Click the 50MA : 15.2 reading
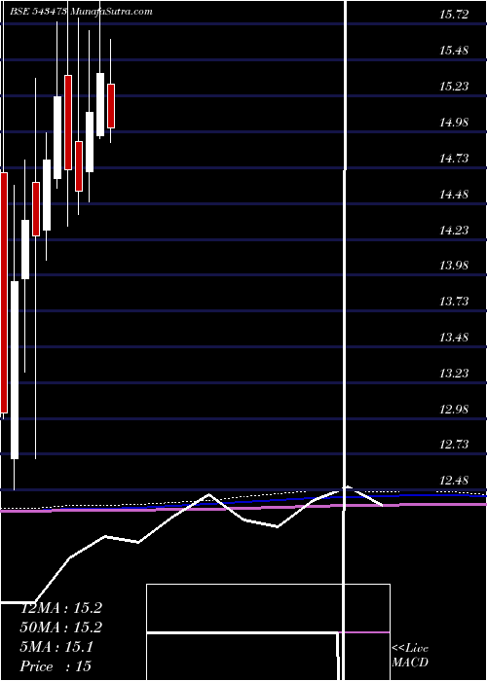The height and width of the screenshot is (681, 487). (61, 627)
